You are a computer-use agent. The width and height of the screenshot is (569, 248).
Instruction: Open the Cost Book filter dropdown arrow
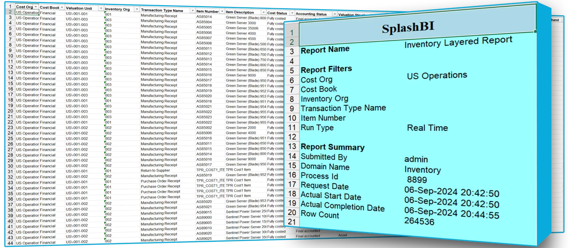click(62, 8)
